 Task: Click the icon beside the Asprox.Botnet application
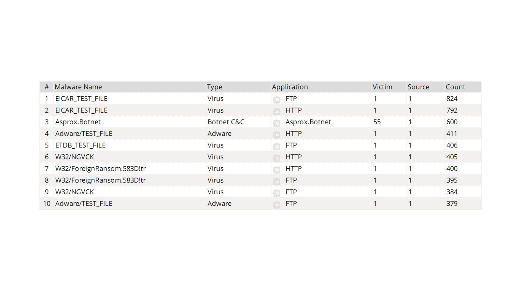tap(276, 123)
